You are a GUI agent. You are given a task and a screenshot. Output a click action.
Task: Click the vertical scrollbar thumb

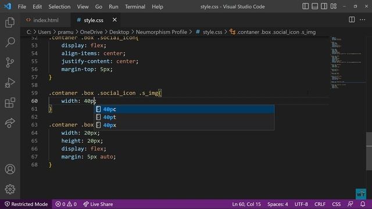(369, 151)
